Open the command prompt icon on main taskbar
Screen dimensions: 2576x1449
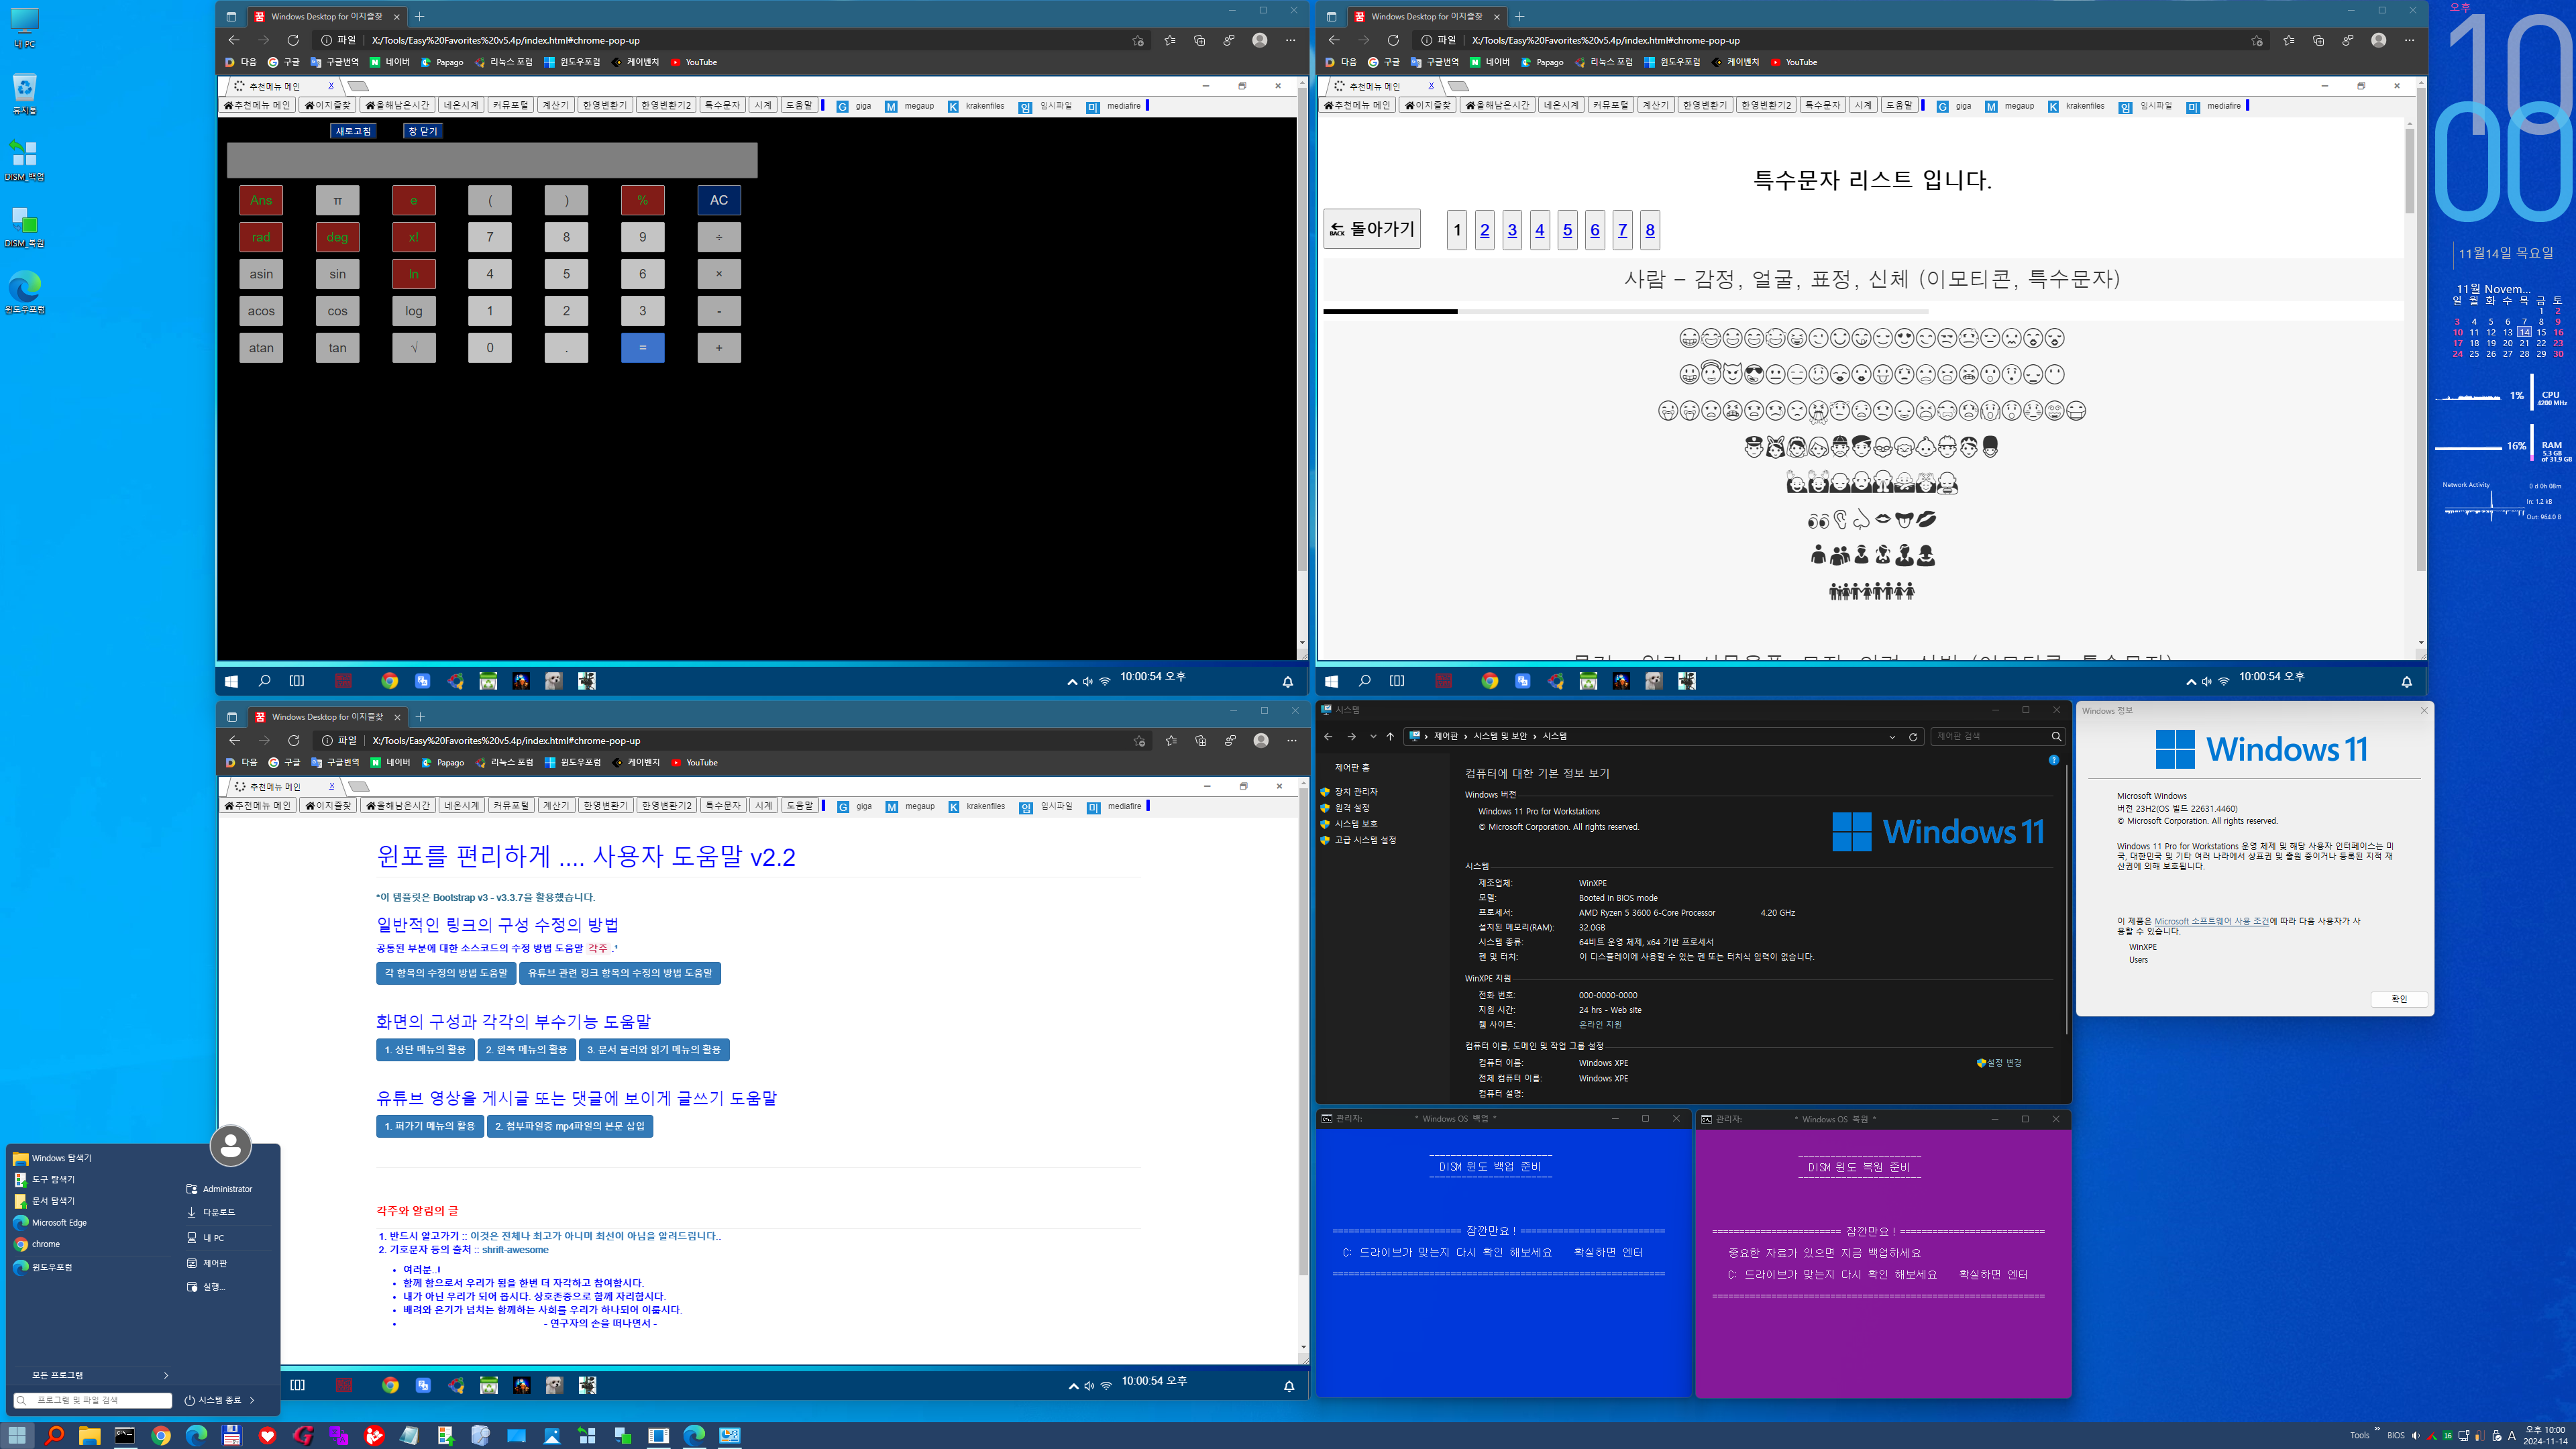125,1436
